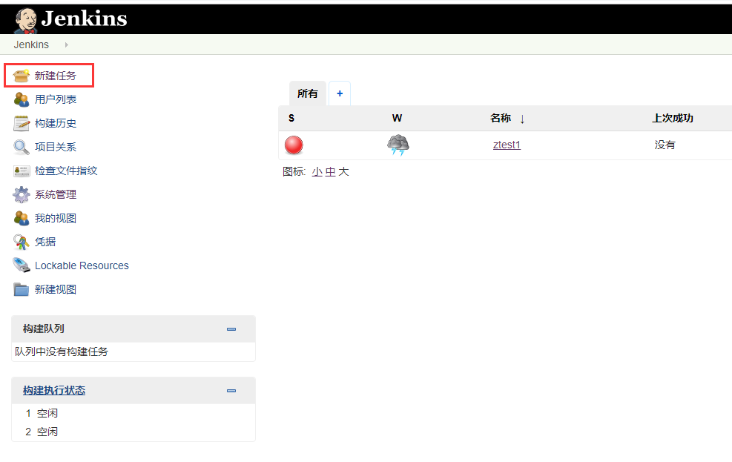This screenshot has width=732, height=462.
Task: Select the 所有 view tab
Action: point(308,93)
